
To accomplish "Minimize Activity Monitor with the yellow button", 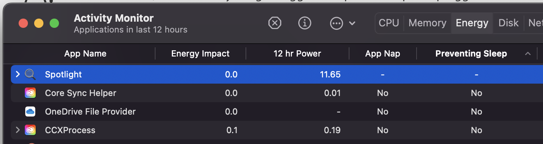I will pyautogui.click(x=39, y=23).
